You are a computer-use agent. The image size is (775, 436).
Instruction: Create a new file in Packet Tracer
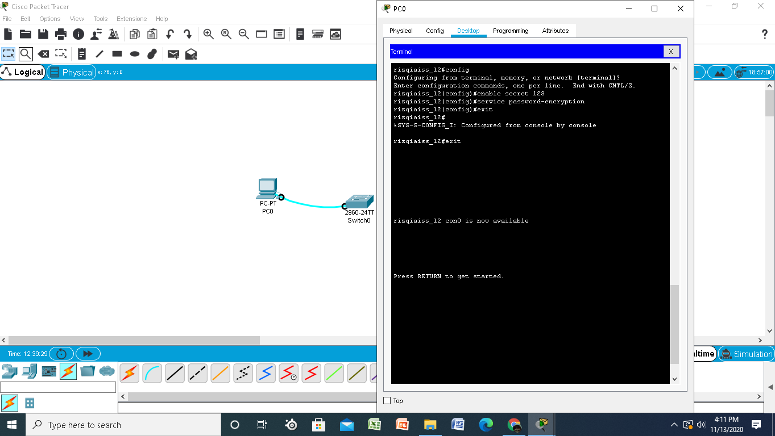8,34
